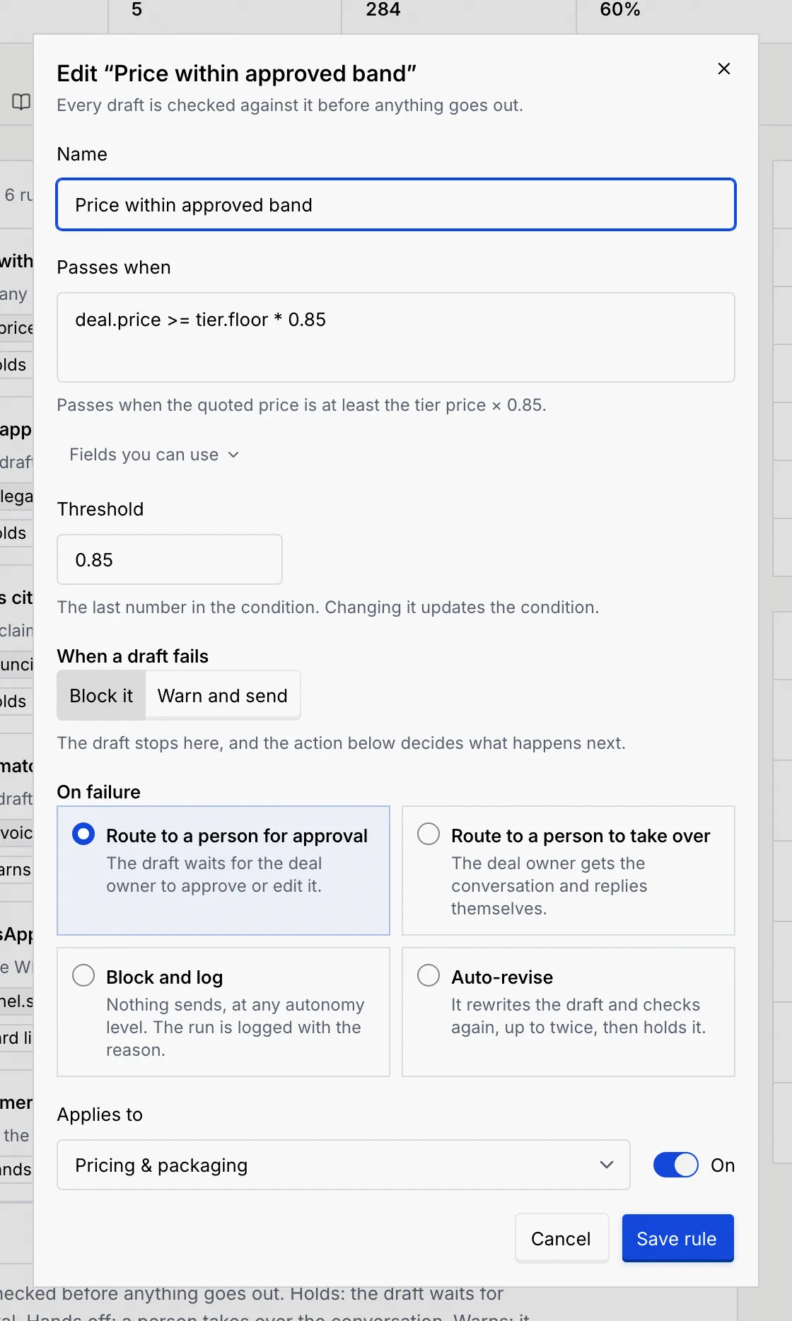Edit the Passes when condition box
The image size is (792, 1321).
coord(396,337)
